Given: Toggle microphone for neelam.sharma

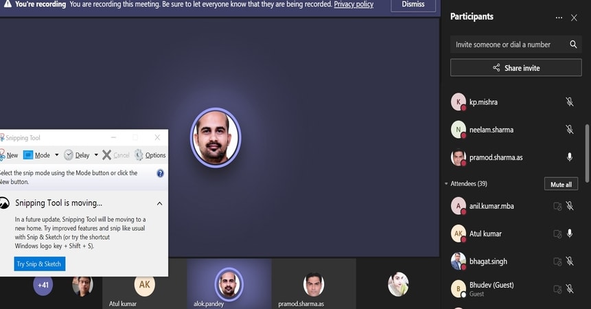Looking at the screenshot, I should click(569, 130).
